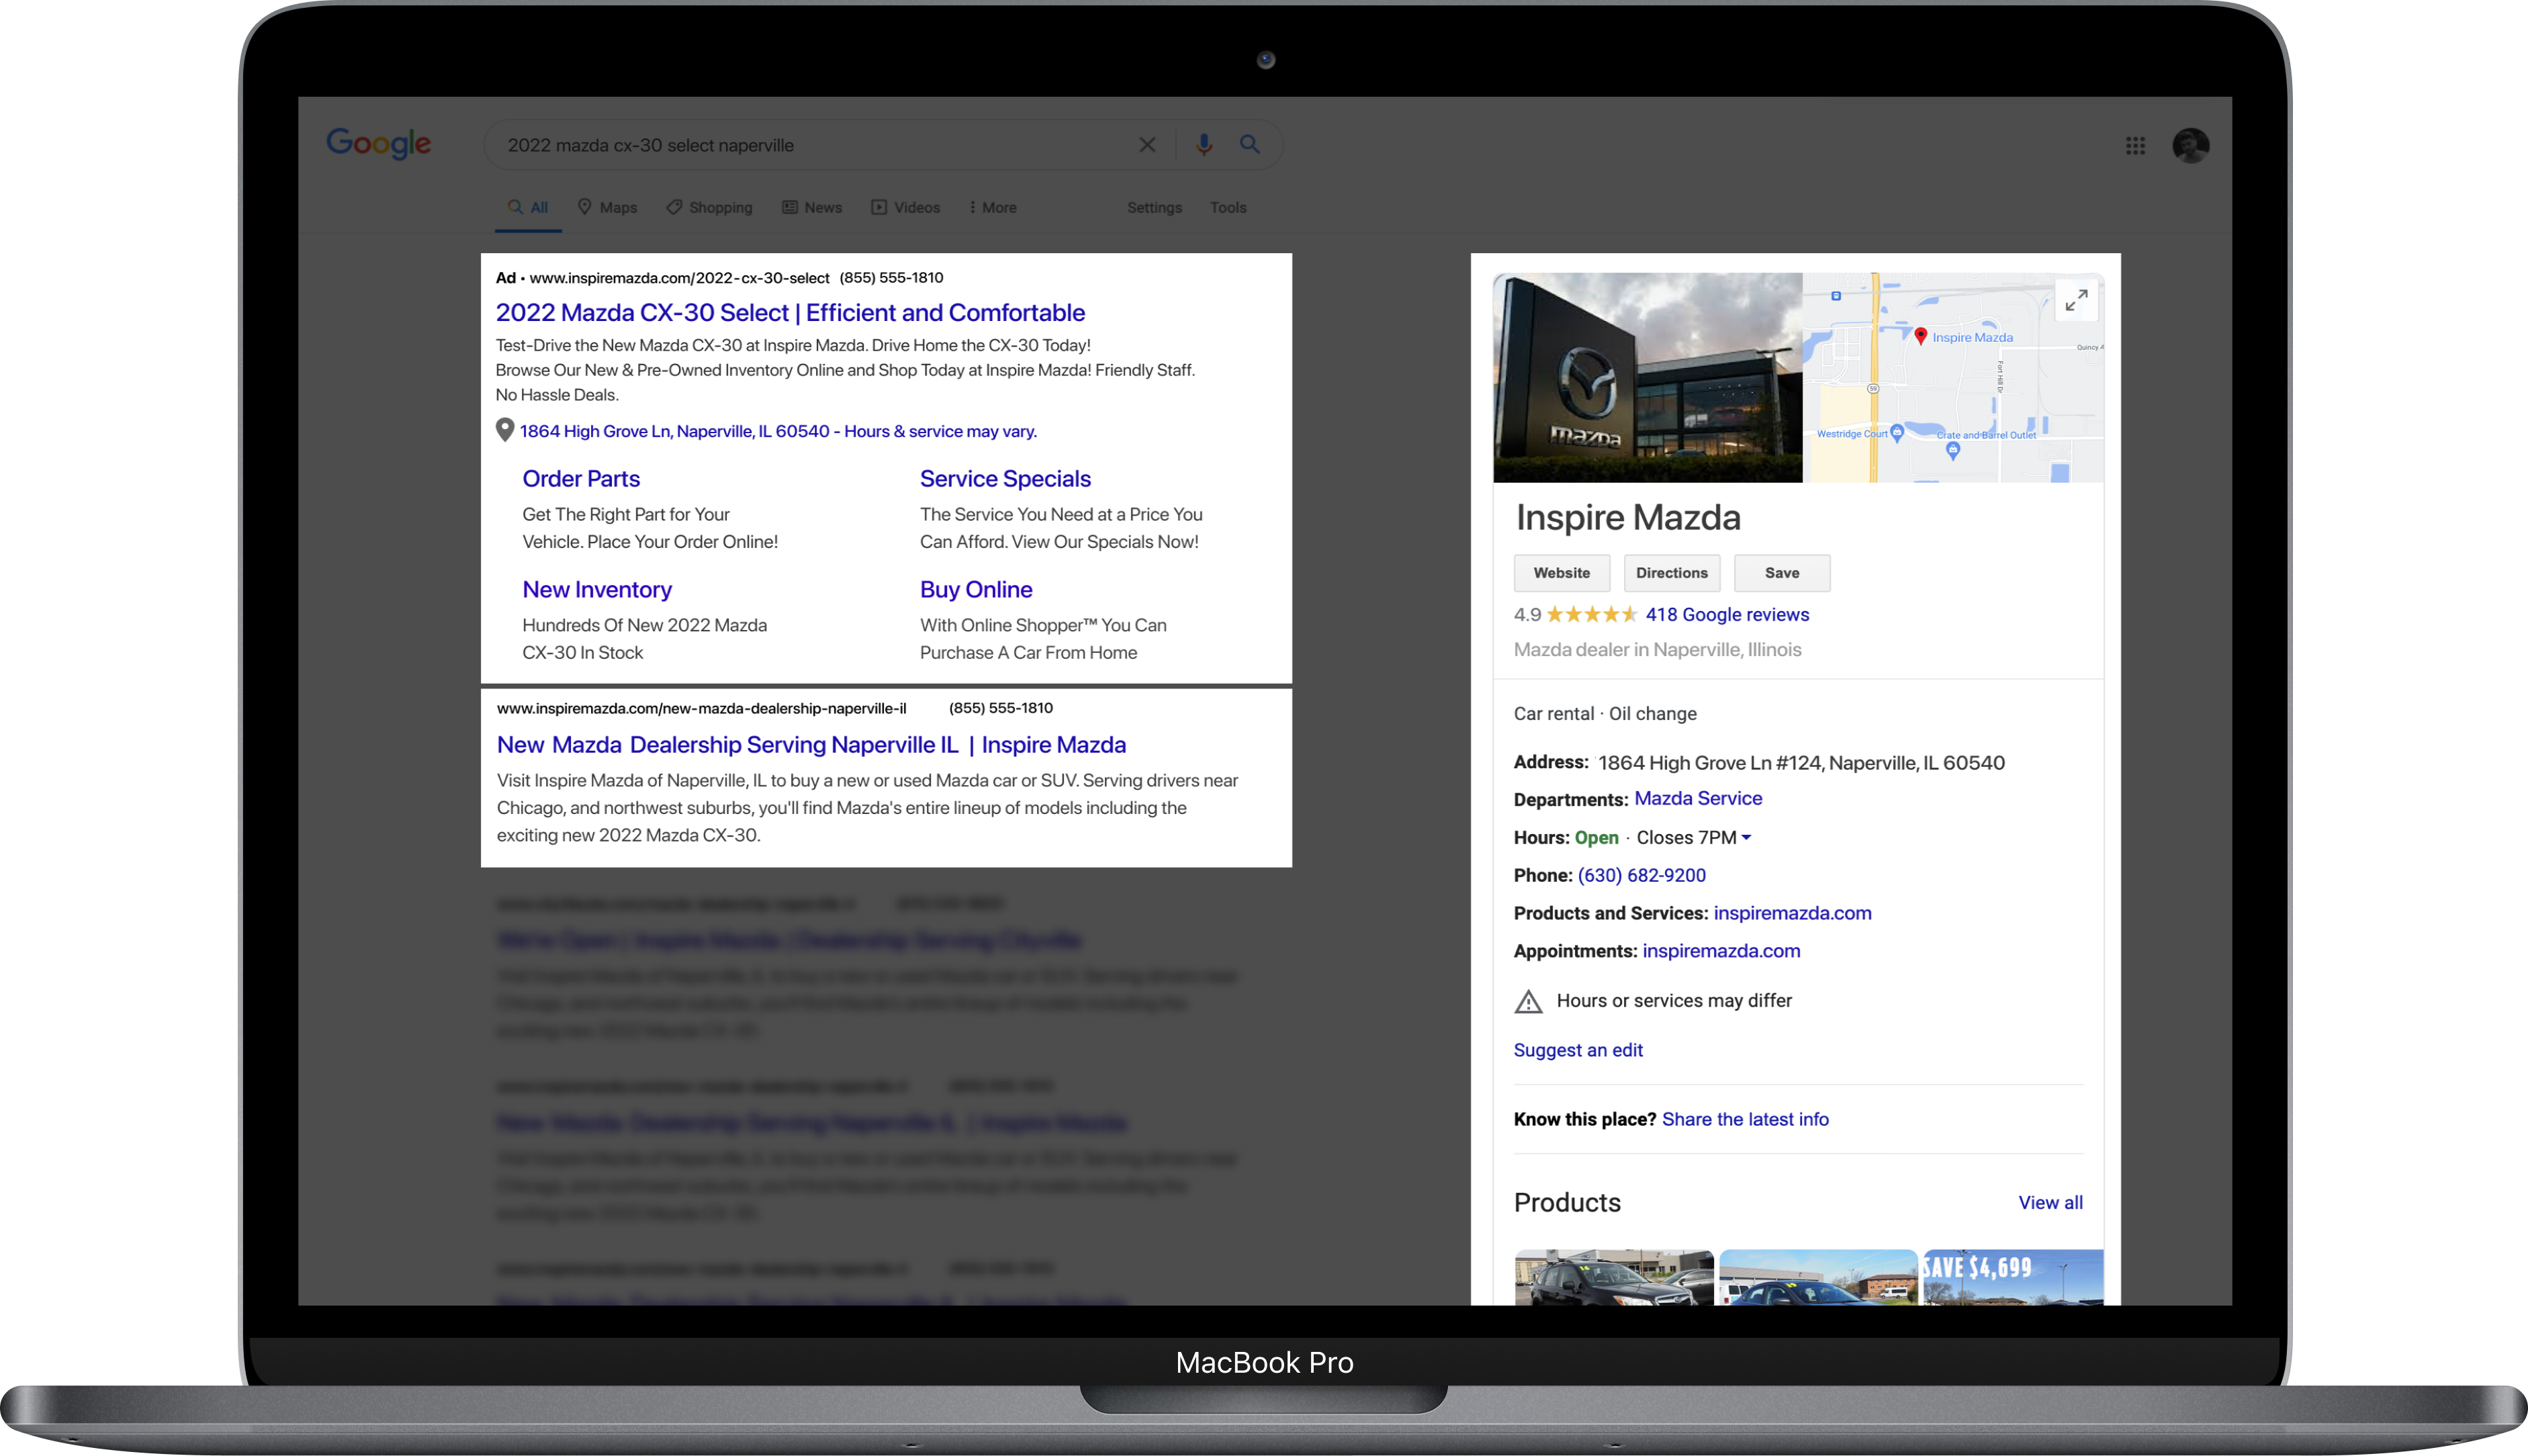Open Products and Services inspiremazda.com link
Viewport: 2528px width, 1456px height.
(x=1791, y=913)
